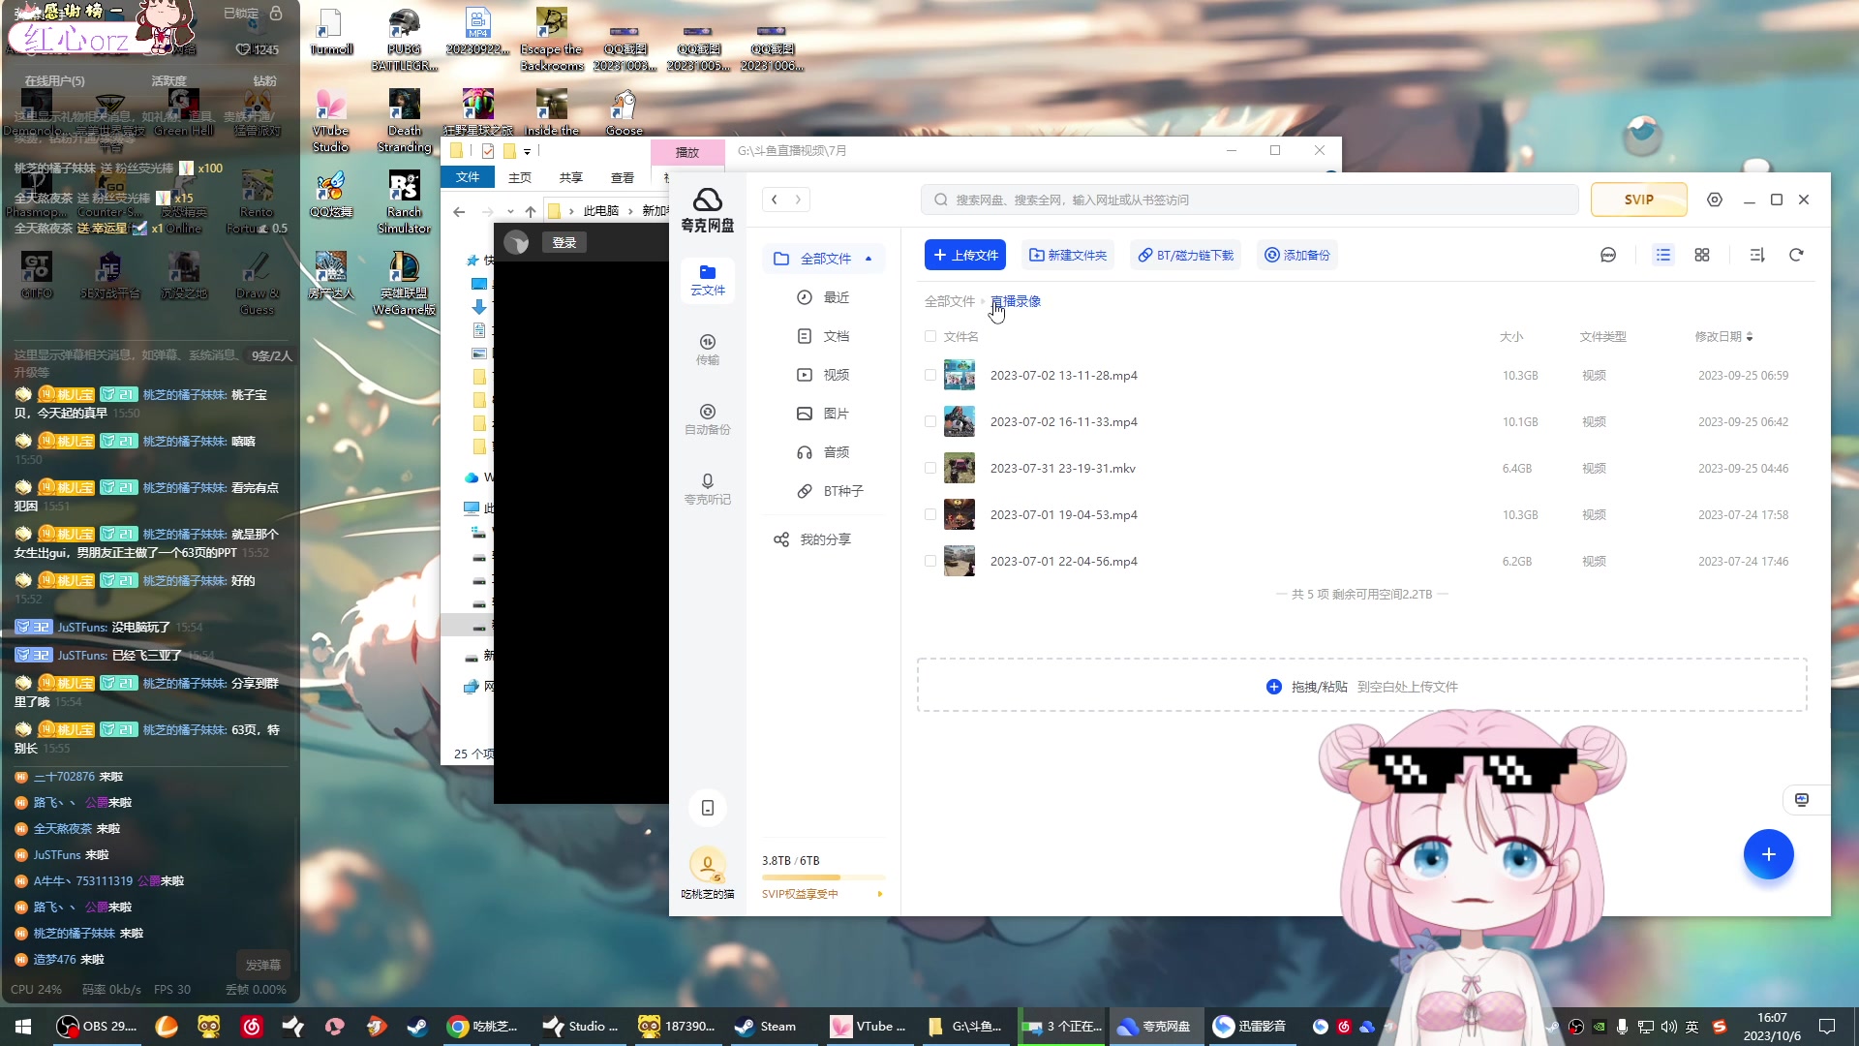Click the user avatar 吃桃芝的猫
This screenshot has height=1046, width=1859.
(x=707, y=864)
